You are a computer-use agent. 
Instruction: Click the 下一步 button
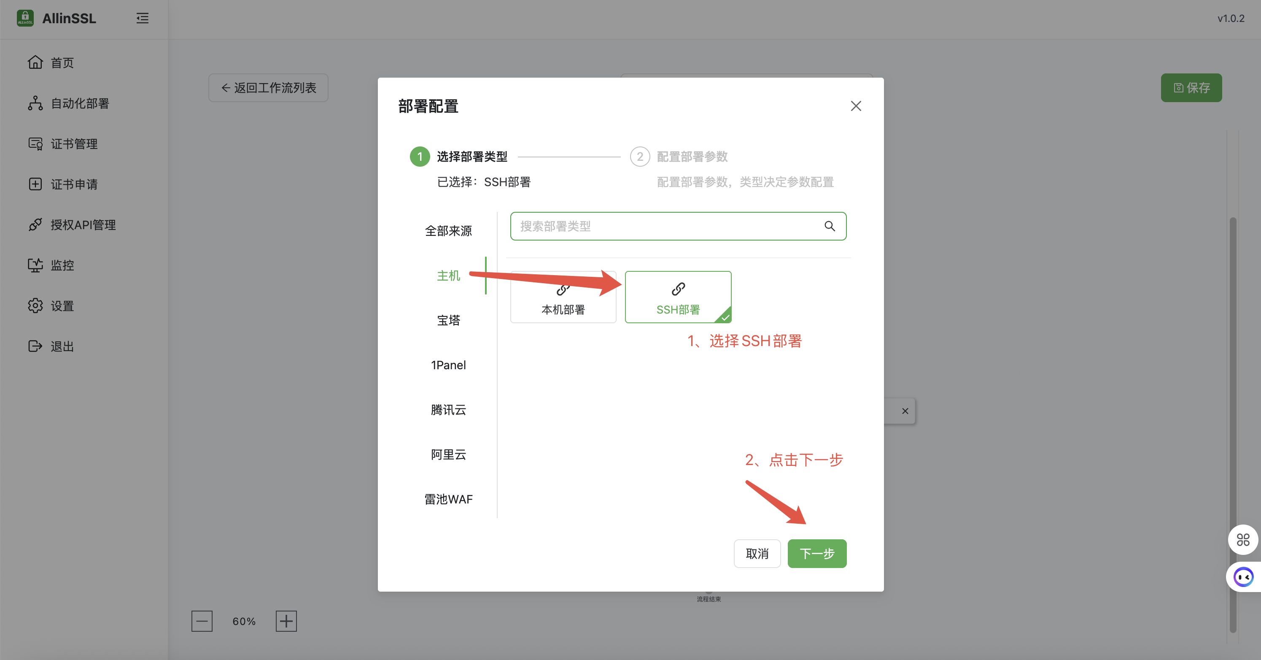[x=816, y=553]
